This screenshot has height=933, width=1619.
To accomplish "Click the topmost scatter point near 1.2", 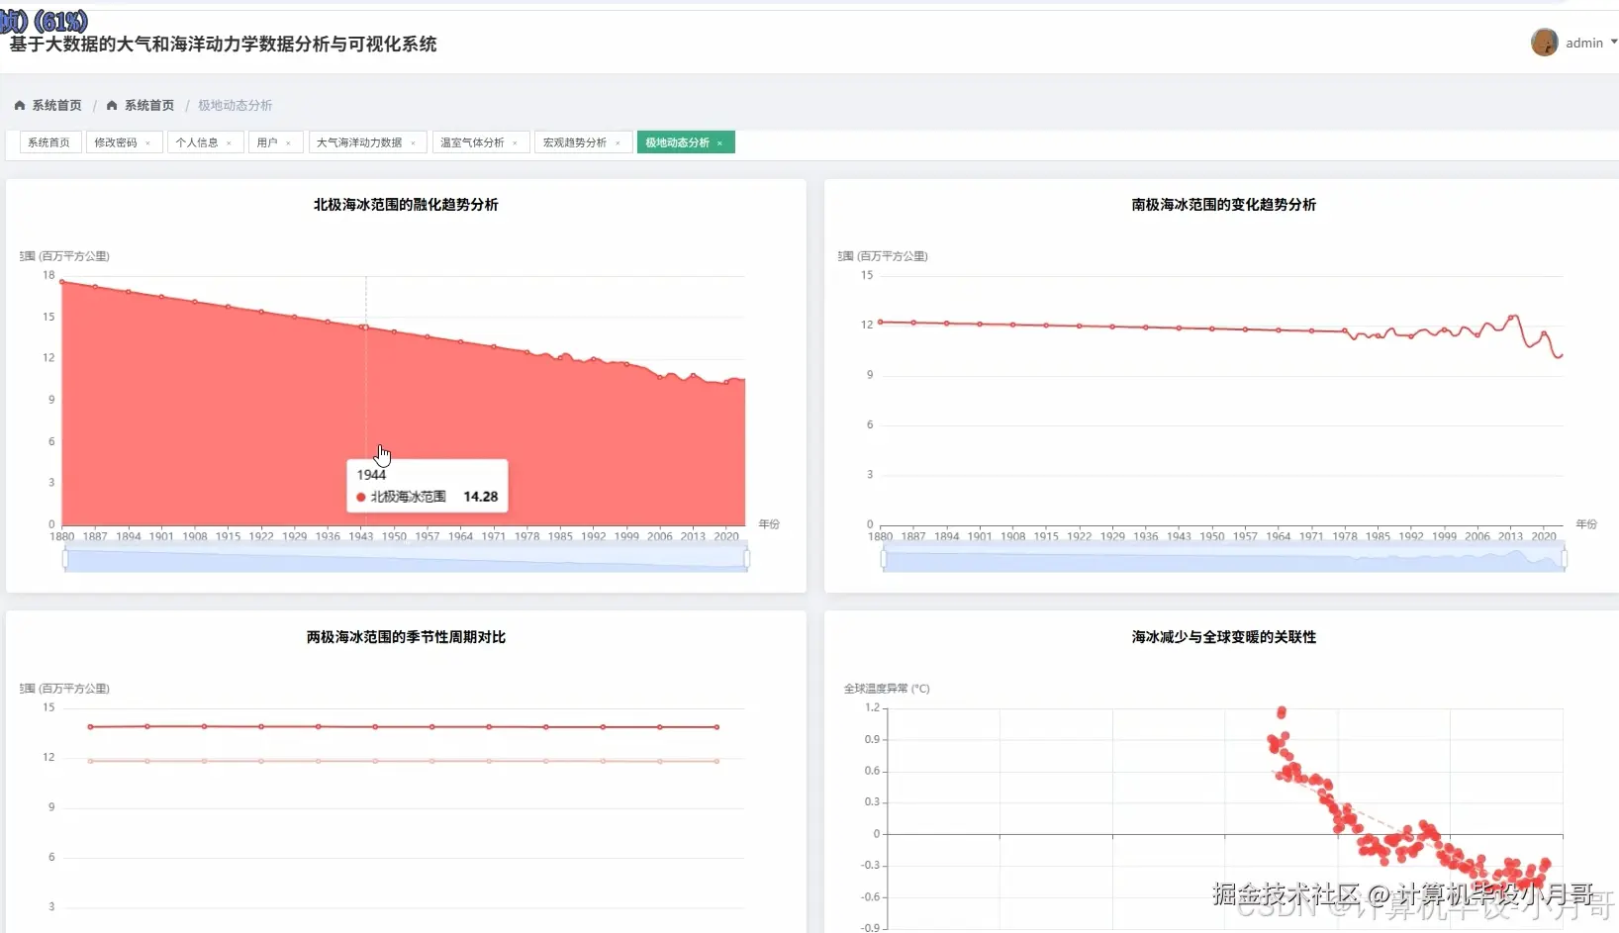I will tap(1282, 711).
